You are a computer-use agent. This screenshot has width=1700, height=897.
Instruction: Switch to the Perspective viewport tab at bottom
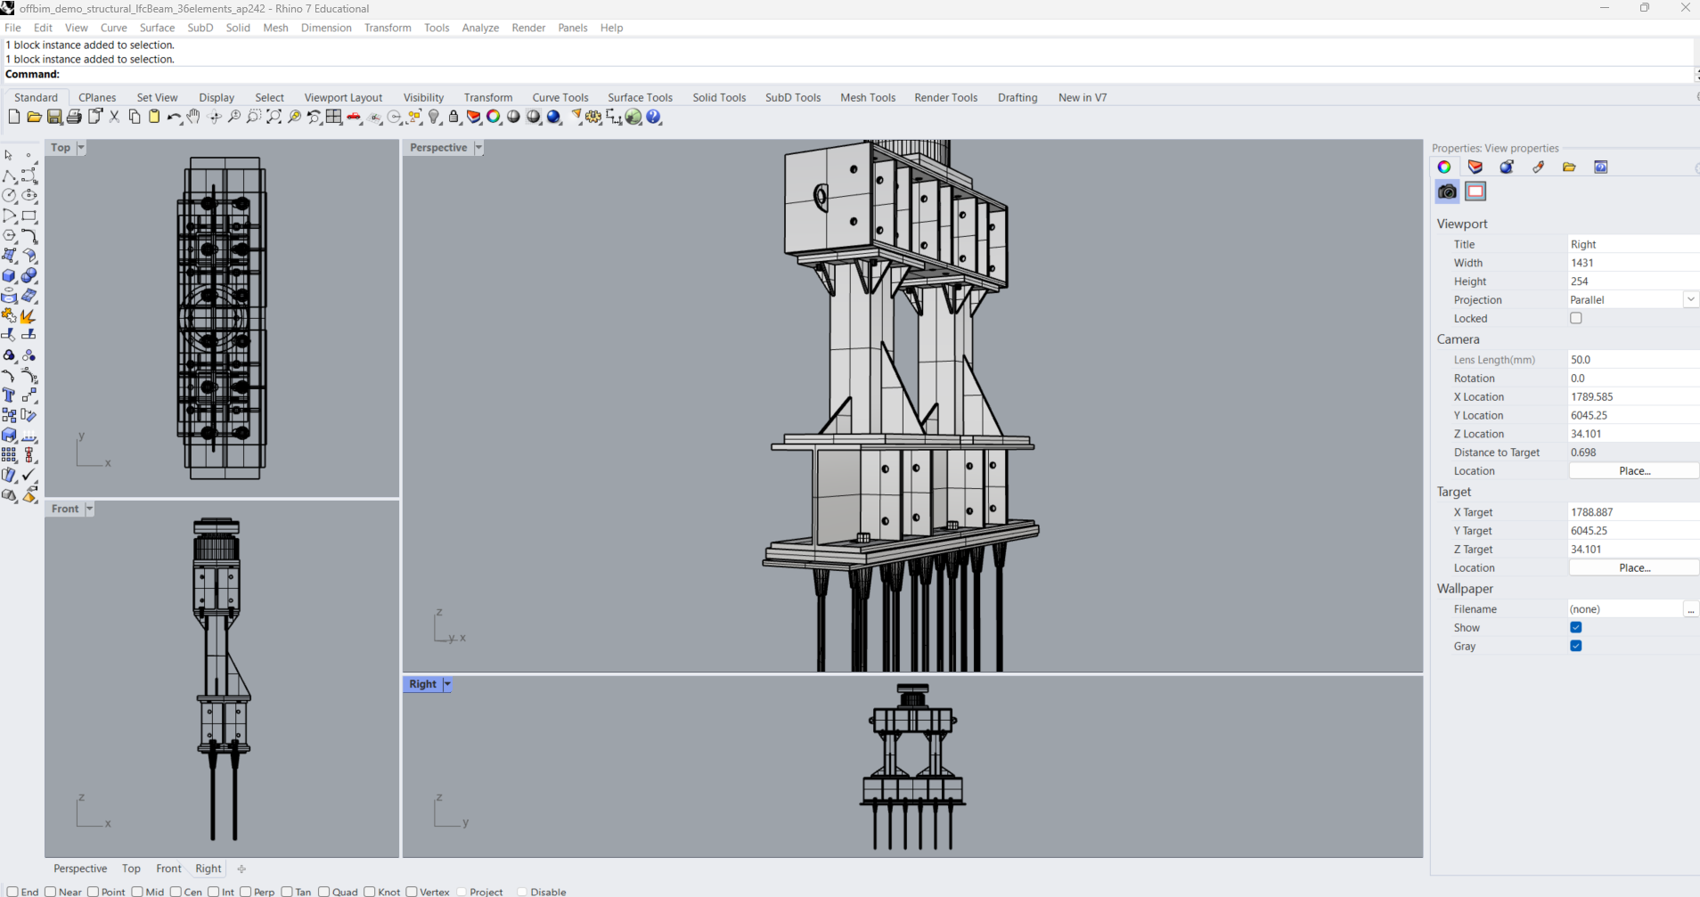point(80,868)
